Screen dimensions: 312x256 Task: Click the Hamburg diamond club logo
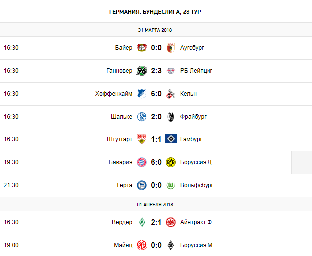pyautogui.click(x=171, y=139)
